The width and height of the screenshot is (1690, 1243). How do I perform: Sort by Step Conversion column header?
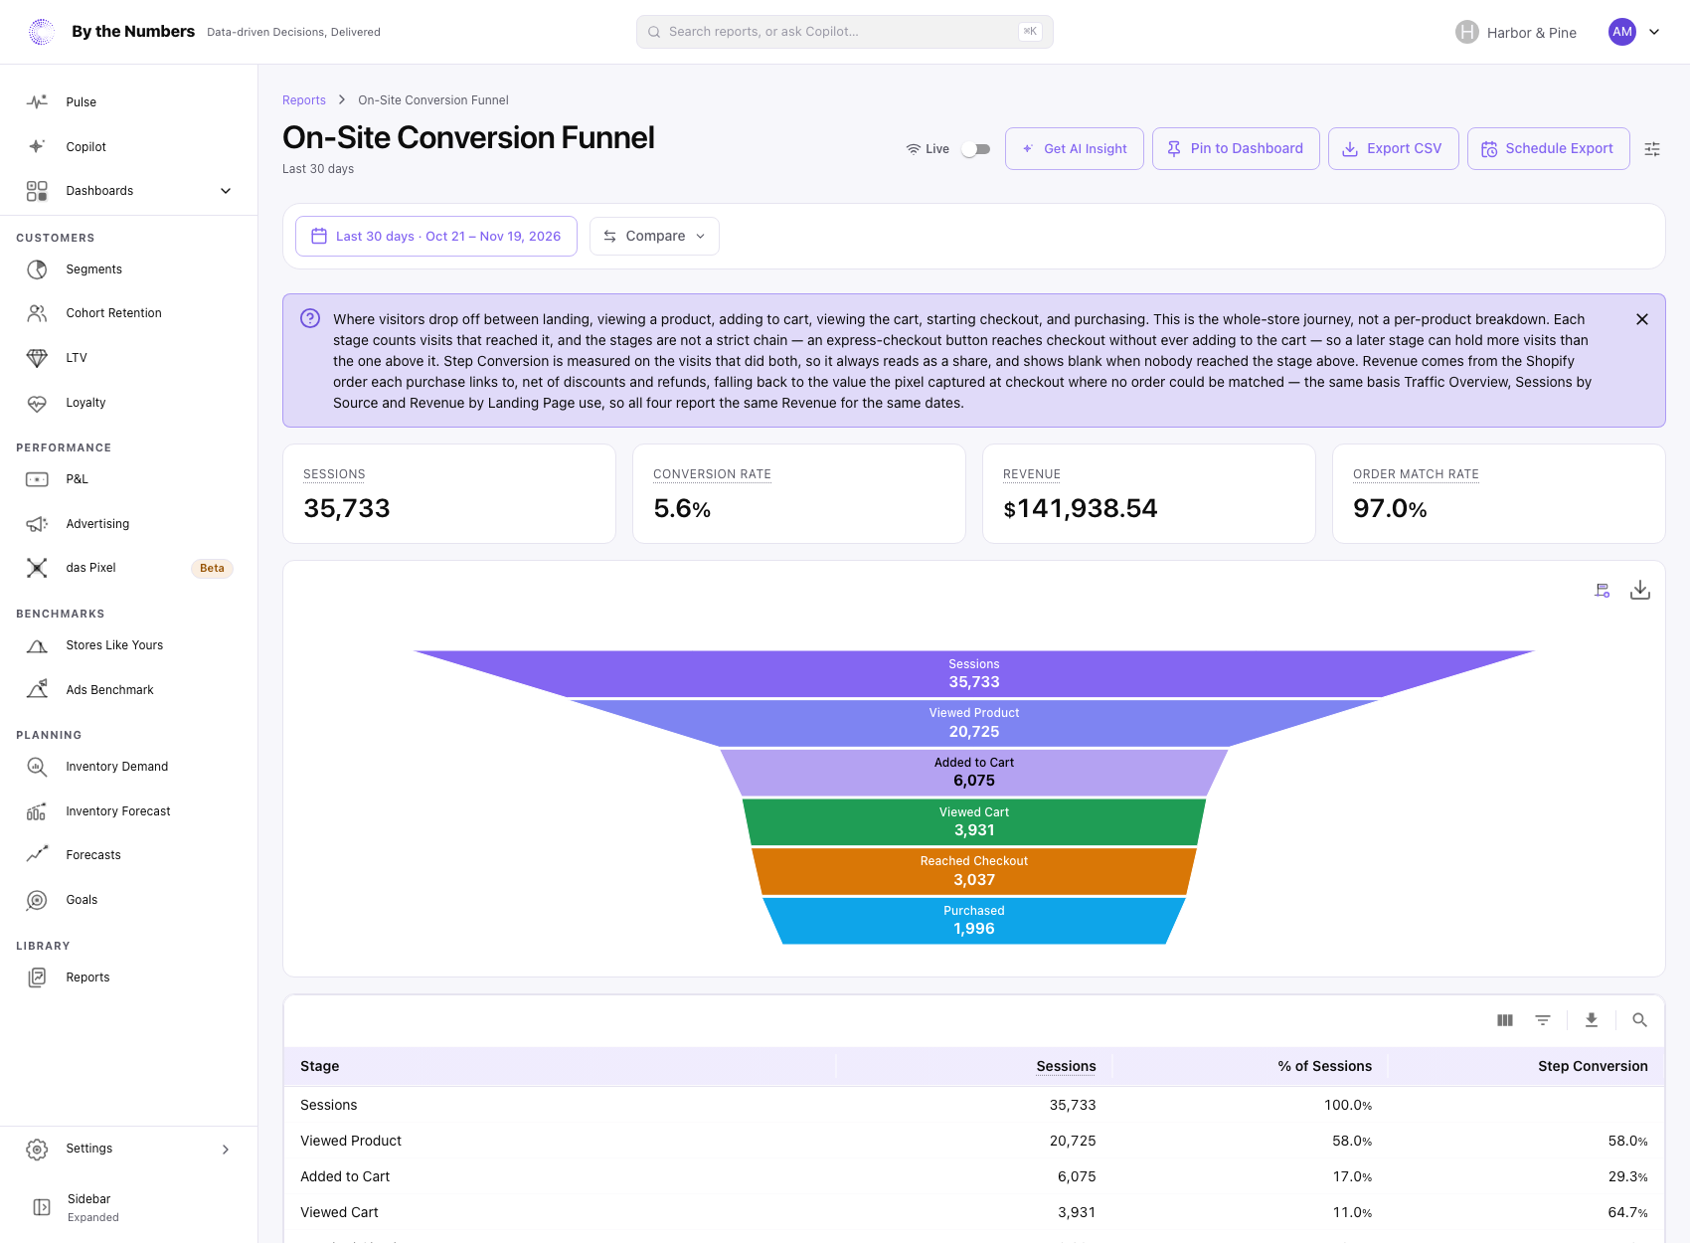(x=1593, y=1066)
